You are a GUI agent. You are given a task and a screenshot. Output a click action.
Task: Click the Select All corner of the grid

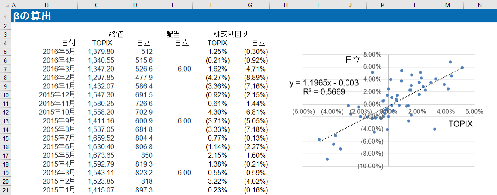[5, 5]
